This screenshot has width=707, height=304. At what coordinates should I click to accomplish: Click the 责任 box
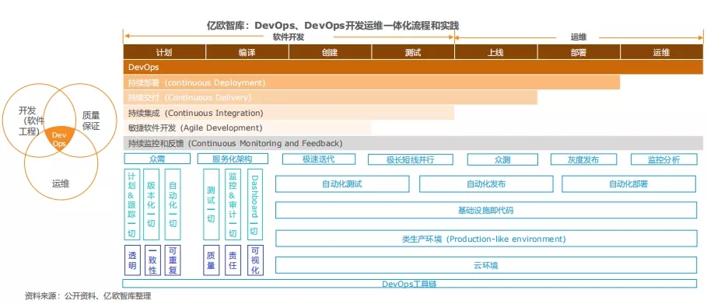233,260
